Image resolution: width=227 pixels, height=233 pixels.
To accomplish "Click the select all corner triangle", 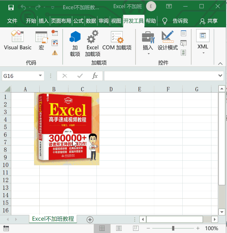I will [x=7, y=89].
